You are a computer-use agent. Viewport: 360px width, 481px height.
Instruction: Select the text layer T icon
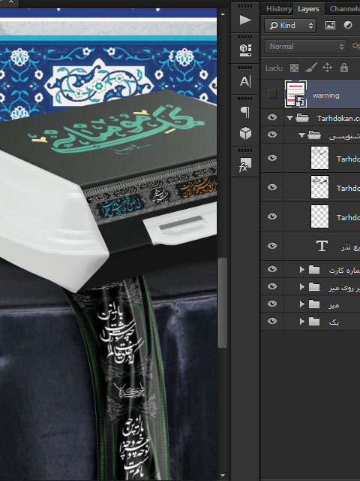(322, 246)
